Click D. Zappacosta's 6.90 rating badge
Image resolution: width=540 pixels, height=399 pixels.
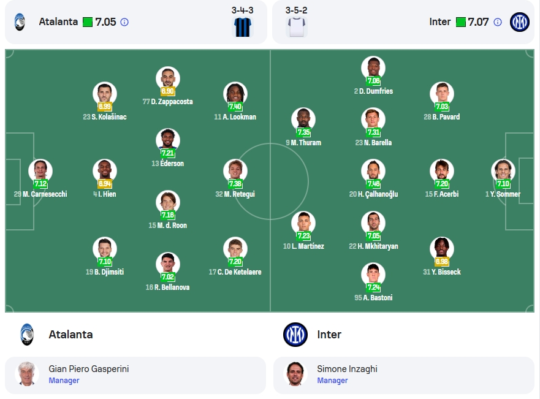click(168, 91)
